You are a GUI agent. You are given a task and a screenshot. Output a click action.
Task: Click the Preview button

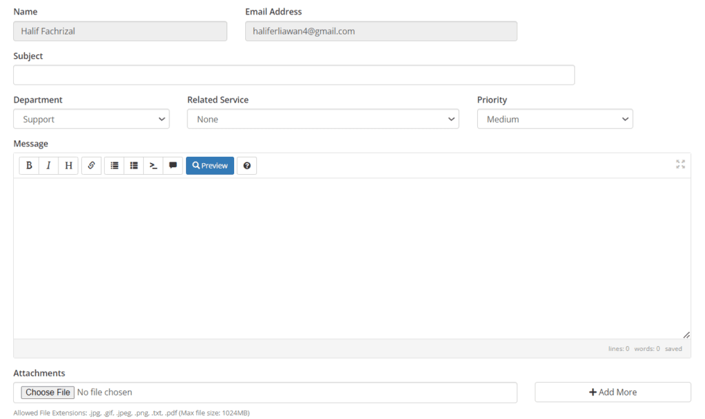(x=210, y=166)
